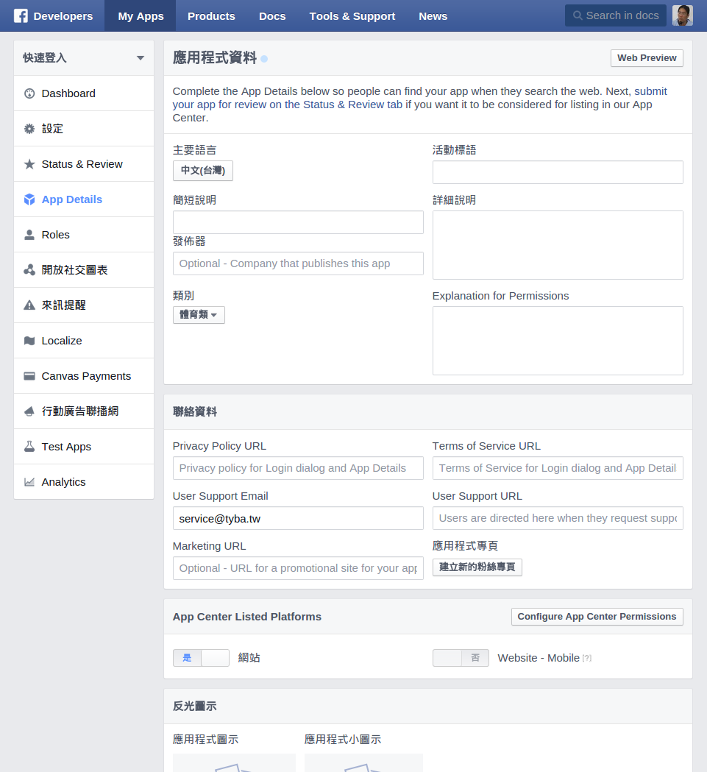
Task: Click the Analytics chart icon
Action: pos(29,482)
